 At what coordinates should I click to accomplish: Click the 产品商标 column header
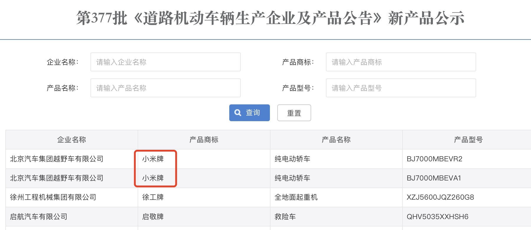pos(204,140)
